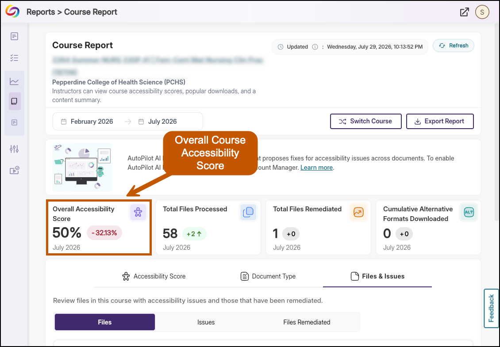Screen dimensions: 500x347
Task: Open the sliders settings icon in sidebar
Action: pyautogui.click(x=14, y=149)
